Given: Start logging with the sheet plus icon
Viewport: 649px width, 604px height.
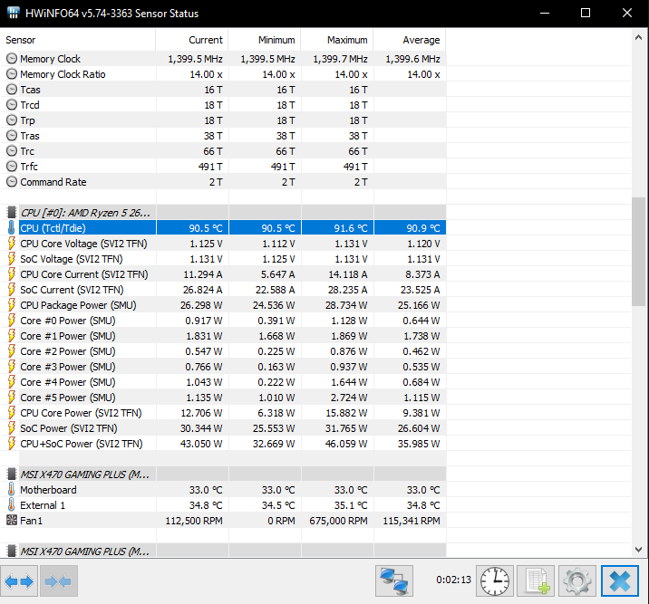Looking at the screenshot, I should (x=536, y=580).
